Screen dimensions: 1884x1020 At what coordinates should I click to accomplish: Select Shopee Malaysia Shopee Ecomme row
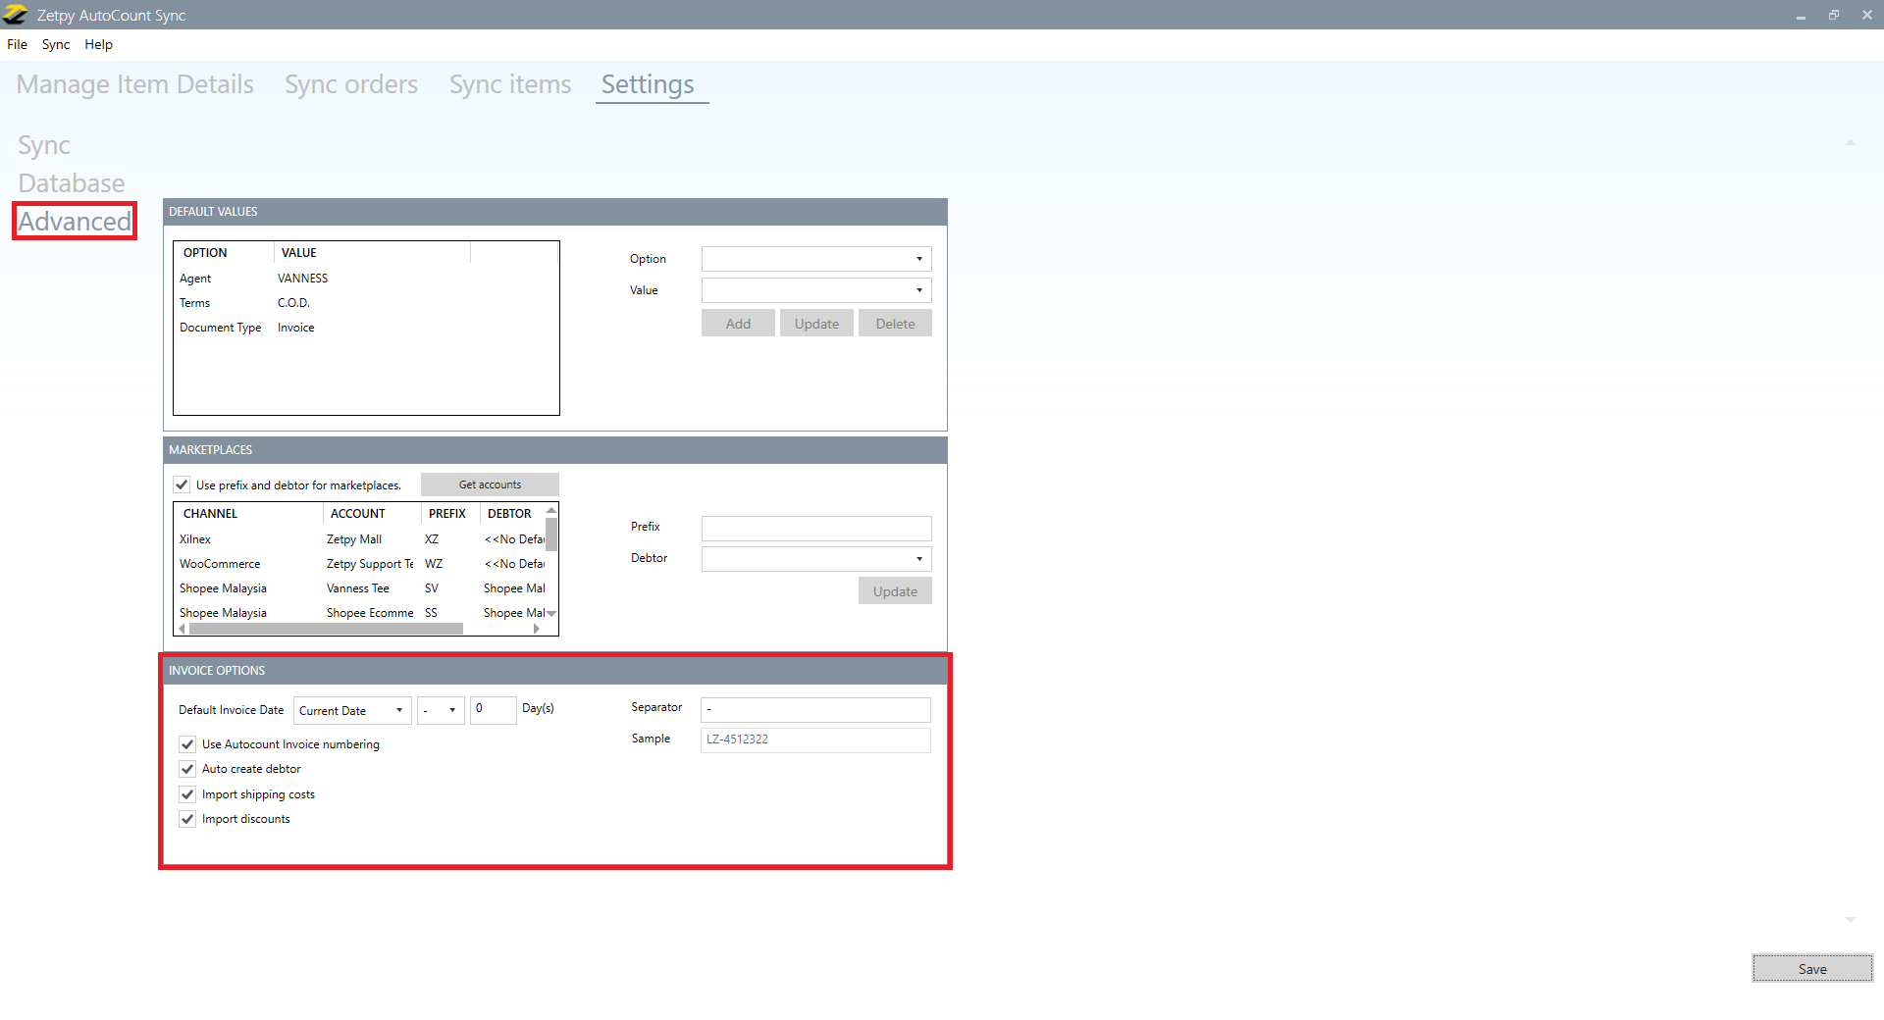click(360, 613)
